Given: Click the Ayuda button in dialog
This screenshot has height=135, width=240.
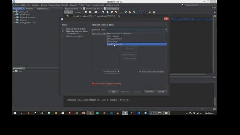Looking at the screenshot, I should (161, 91).
